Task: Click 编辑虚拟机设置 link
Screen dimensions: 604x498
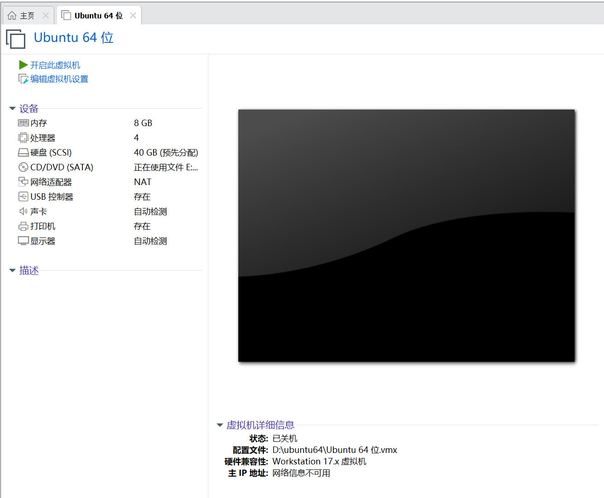Action: click(59, 79)
